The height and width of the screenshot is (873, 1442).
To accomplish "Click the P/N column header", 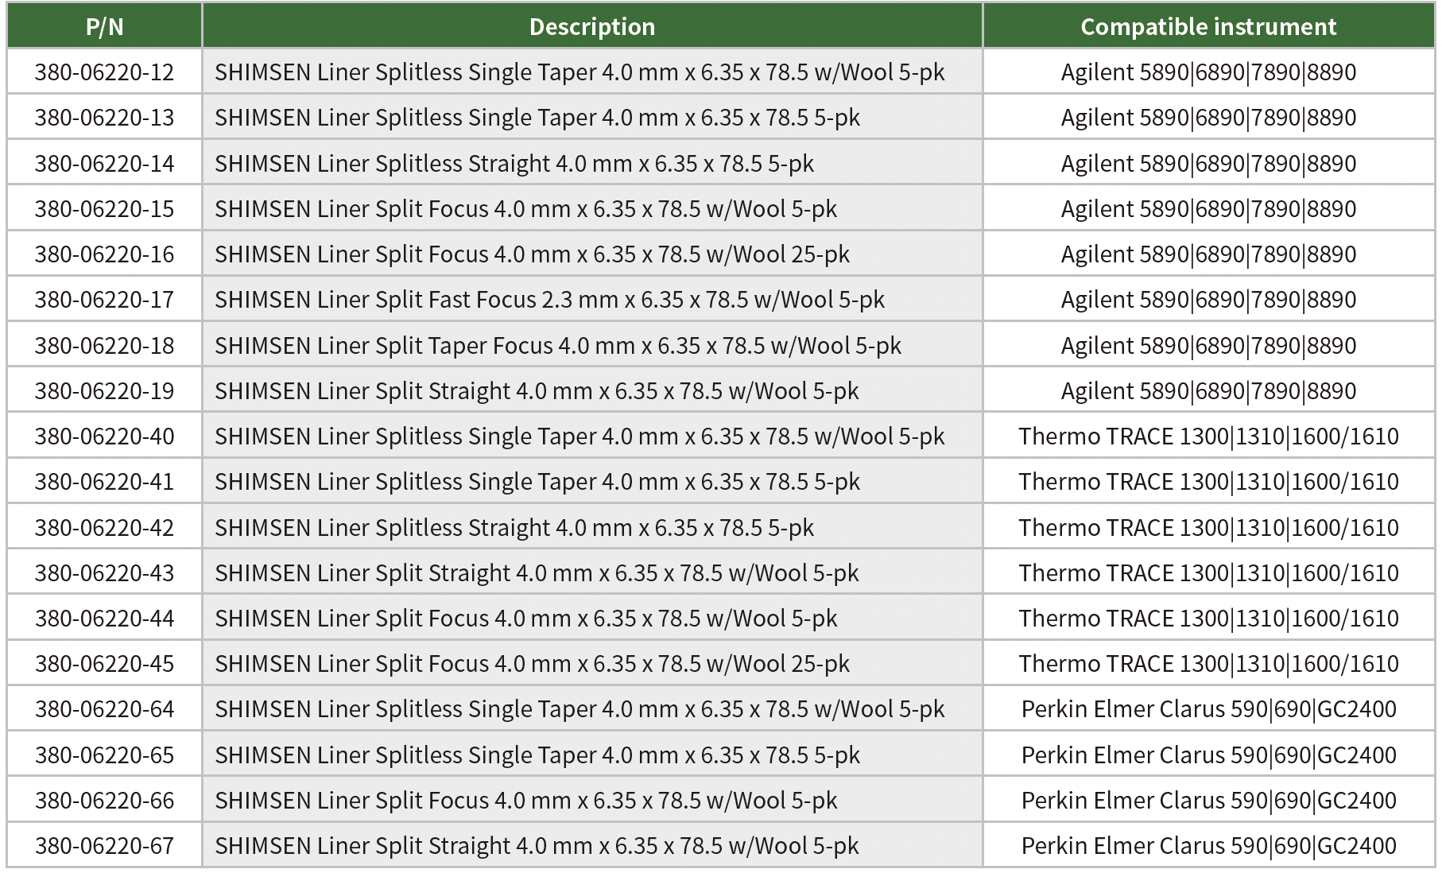I will (104, 27).
